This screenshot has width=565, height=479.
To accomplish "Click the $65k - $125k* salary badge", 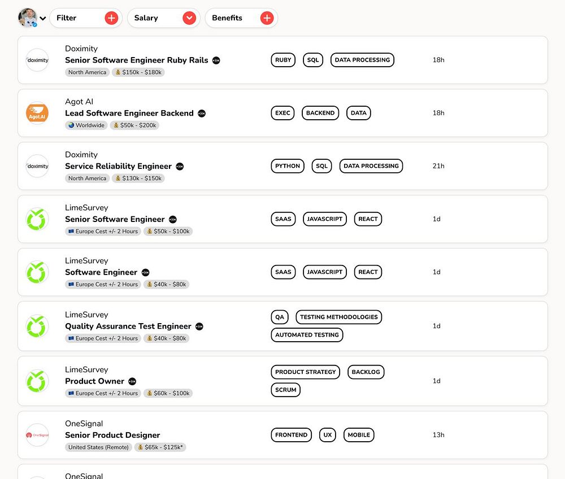I will pyautogui.click(x=160, y=447).
